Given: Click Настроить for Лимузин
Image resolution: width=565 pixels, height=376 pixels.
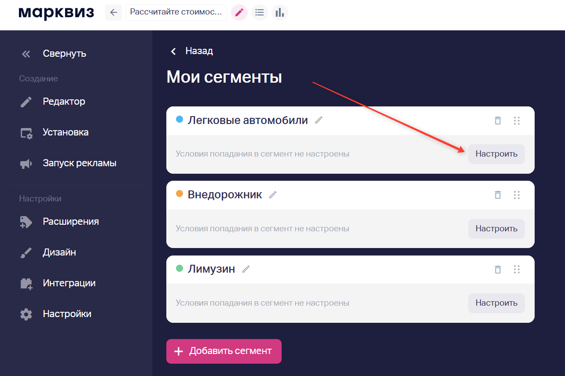Looking at the screenshot, I should pos(496,303).
